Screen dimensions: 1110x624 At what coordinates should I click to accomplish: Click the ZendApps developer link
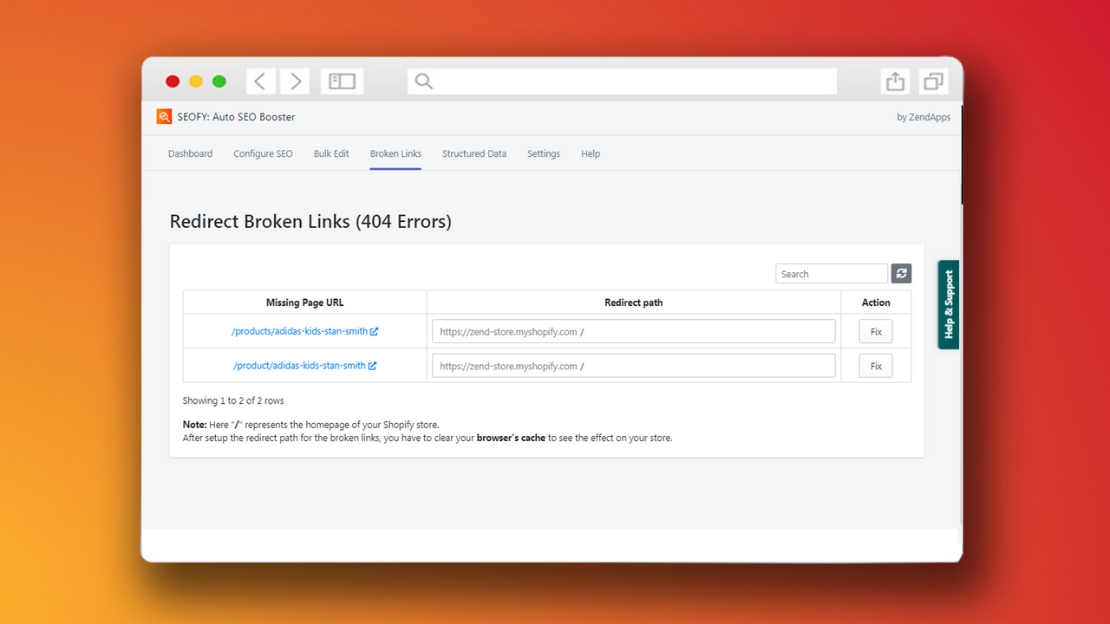click(924, 116)
